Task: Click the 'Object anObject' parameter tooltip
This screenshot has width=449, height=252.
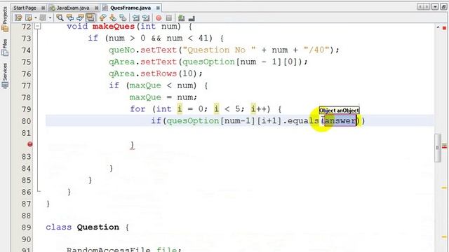Action: (339, 111)
